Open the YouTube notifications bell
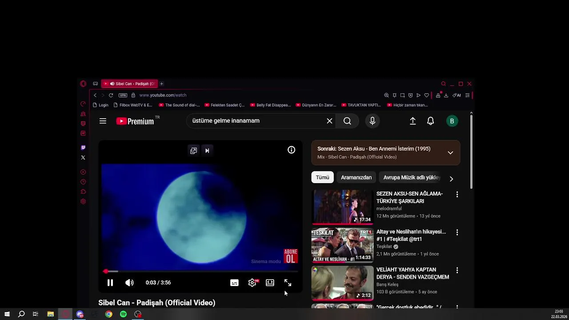 430,121
